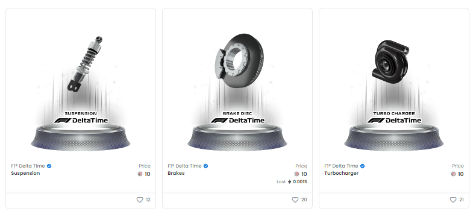Open F1 Delta Time collection from Turbocharger card
476x217 pixels.
point(341,166)
